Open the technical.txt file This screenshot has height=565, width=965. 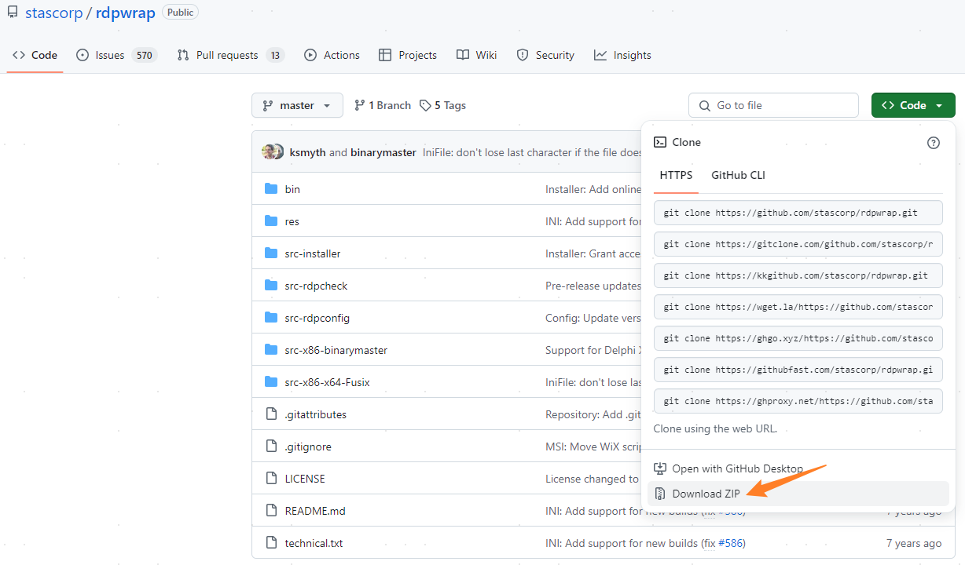[x=314, y=543]
